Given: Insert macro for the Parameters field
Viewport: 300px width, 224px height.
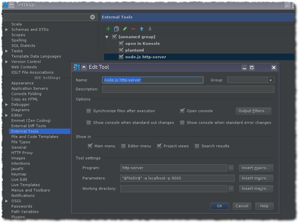Looking at the screenshot, I should 256,178.
